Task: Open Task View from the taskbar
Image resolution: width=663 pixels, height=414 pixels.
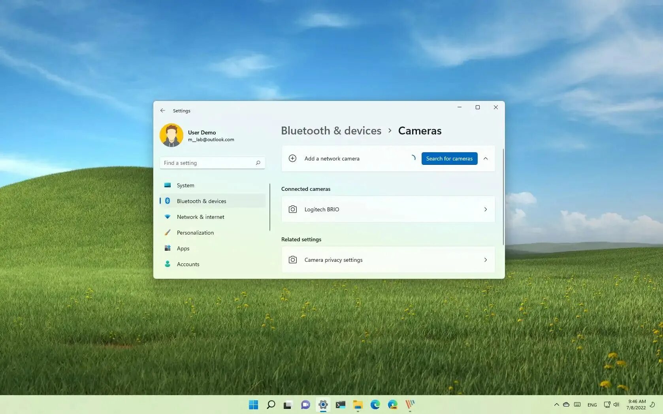Action: [288, 405]
